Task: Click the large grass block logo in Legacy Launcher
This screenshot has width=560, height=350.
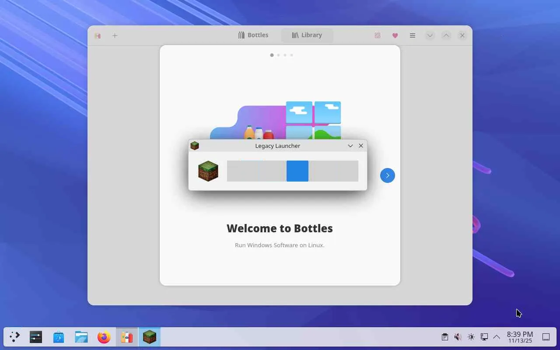Action: (x=208, y=171)
